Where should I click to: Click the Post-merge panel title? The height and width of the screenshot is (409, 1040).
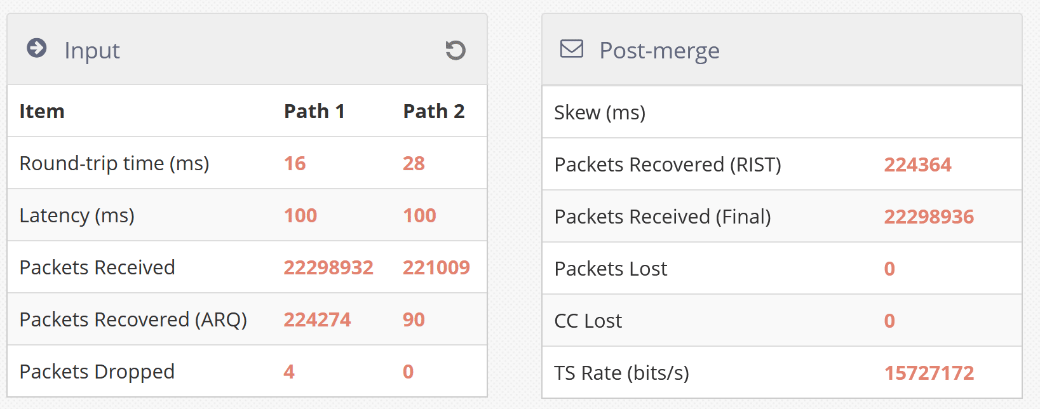659,50
